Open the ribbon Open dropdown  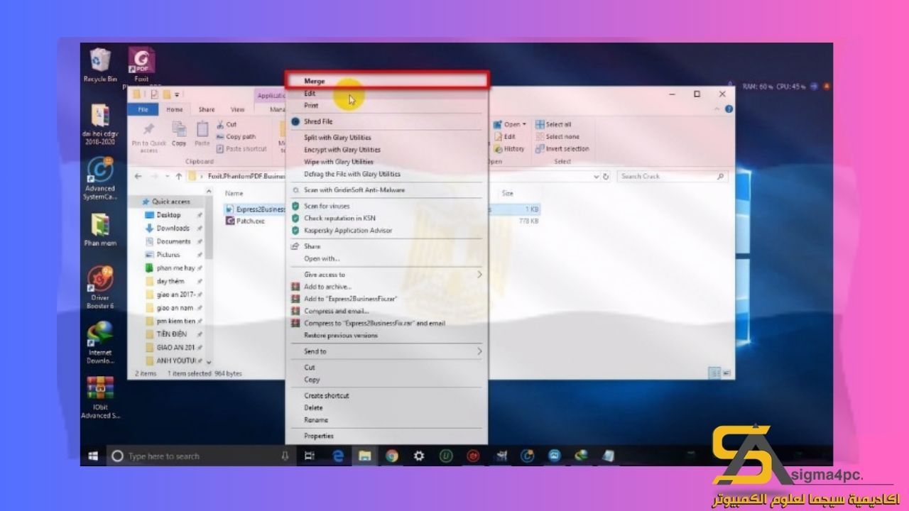tap(511, 124)
